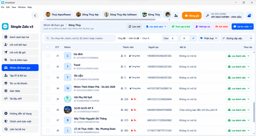
Task: Open Tệp ID & Bộ lọc
Action: 20,75
